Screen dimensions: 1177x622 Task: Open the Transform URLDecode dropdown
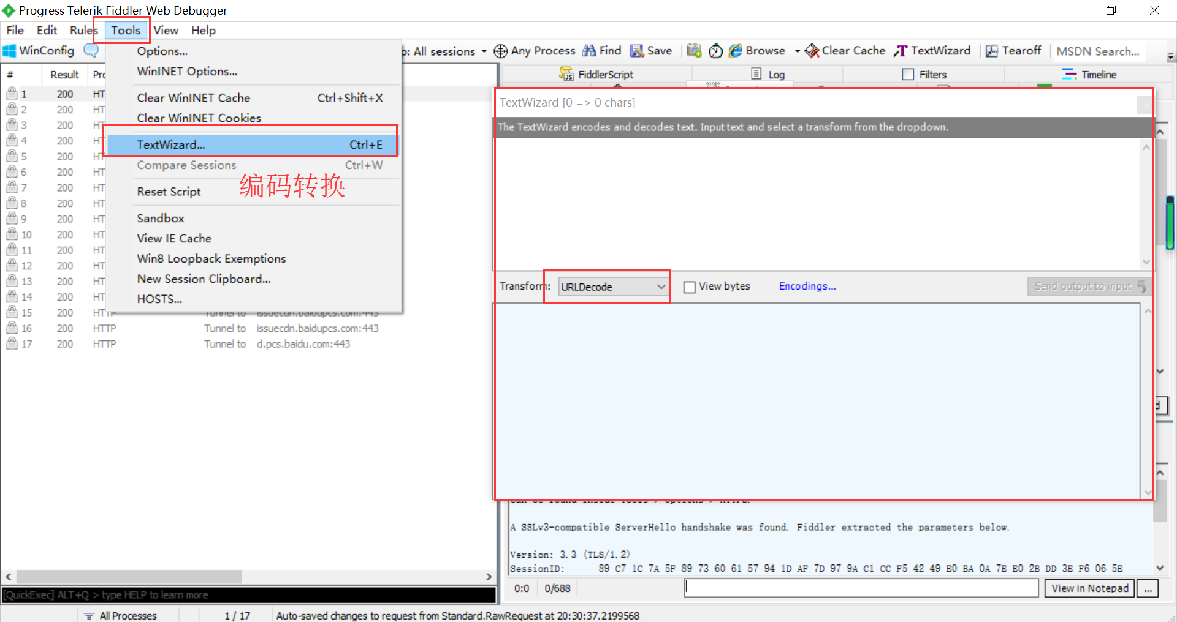pyautogui.click(x=614, y=287)
